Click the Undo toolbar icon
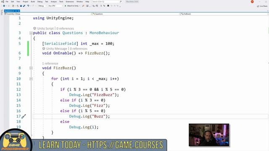Screen dimensions: 269x151 (x=28, y=6)
